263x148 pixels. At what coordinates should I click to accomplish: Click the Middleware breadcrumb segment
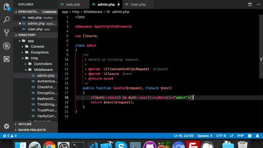tap(93, 12)
